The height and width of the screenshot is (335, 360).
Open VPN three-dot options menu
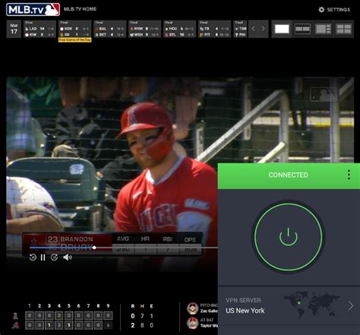tap(349, 175)
